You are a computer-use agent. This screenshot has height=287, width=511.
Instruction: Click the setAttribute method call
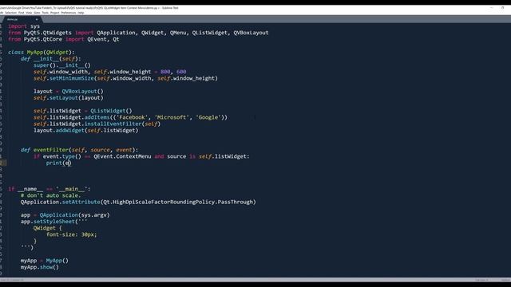tap(81, 202)
